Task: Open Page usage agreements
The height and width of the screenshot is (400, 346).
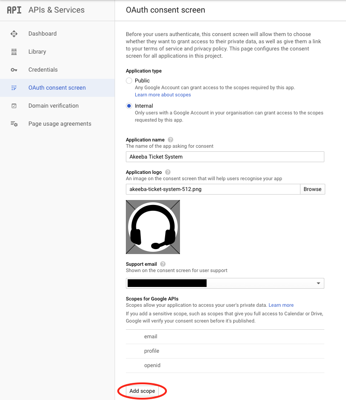Action: (x=60, y=124)
